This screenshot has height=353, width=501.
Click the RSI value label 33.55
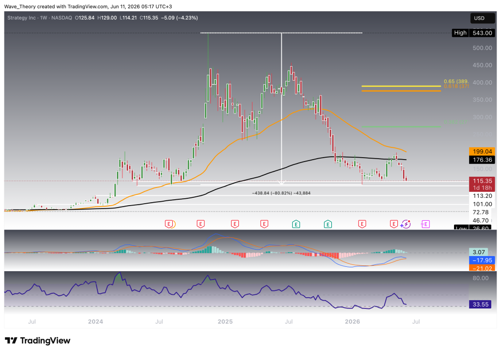480,305
